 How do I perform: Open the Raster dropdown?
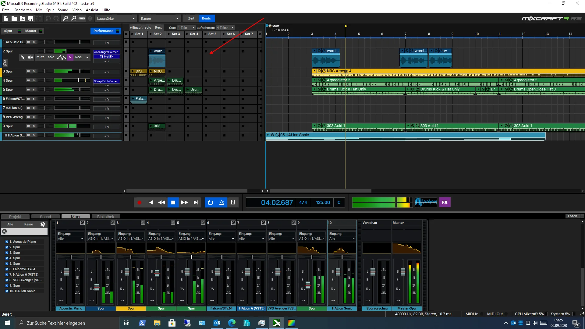click(x=160, y=19)
